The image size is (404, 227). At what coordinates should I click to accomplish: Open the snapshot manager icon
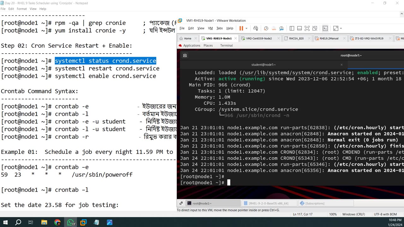click(282, 28)
